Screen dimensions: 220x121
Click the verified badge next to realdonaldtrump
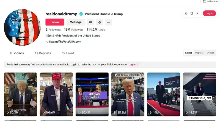pos(81,14)
